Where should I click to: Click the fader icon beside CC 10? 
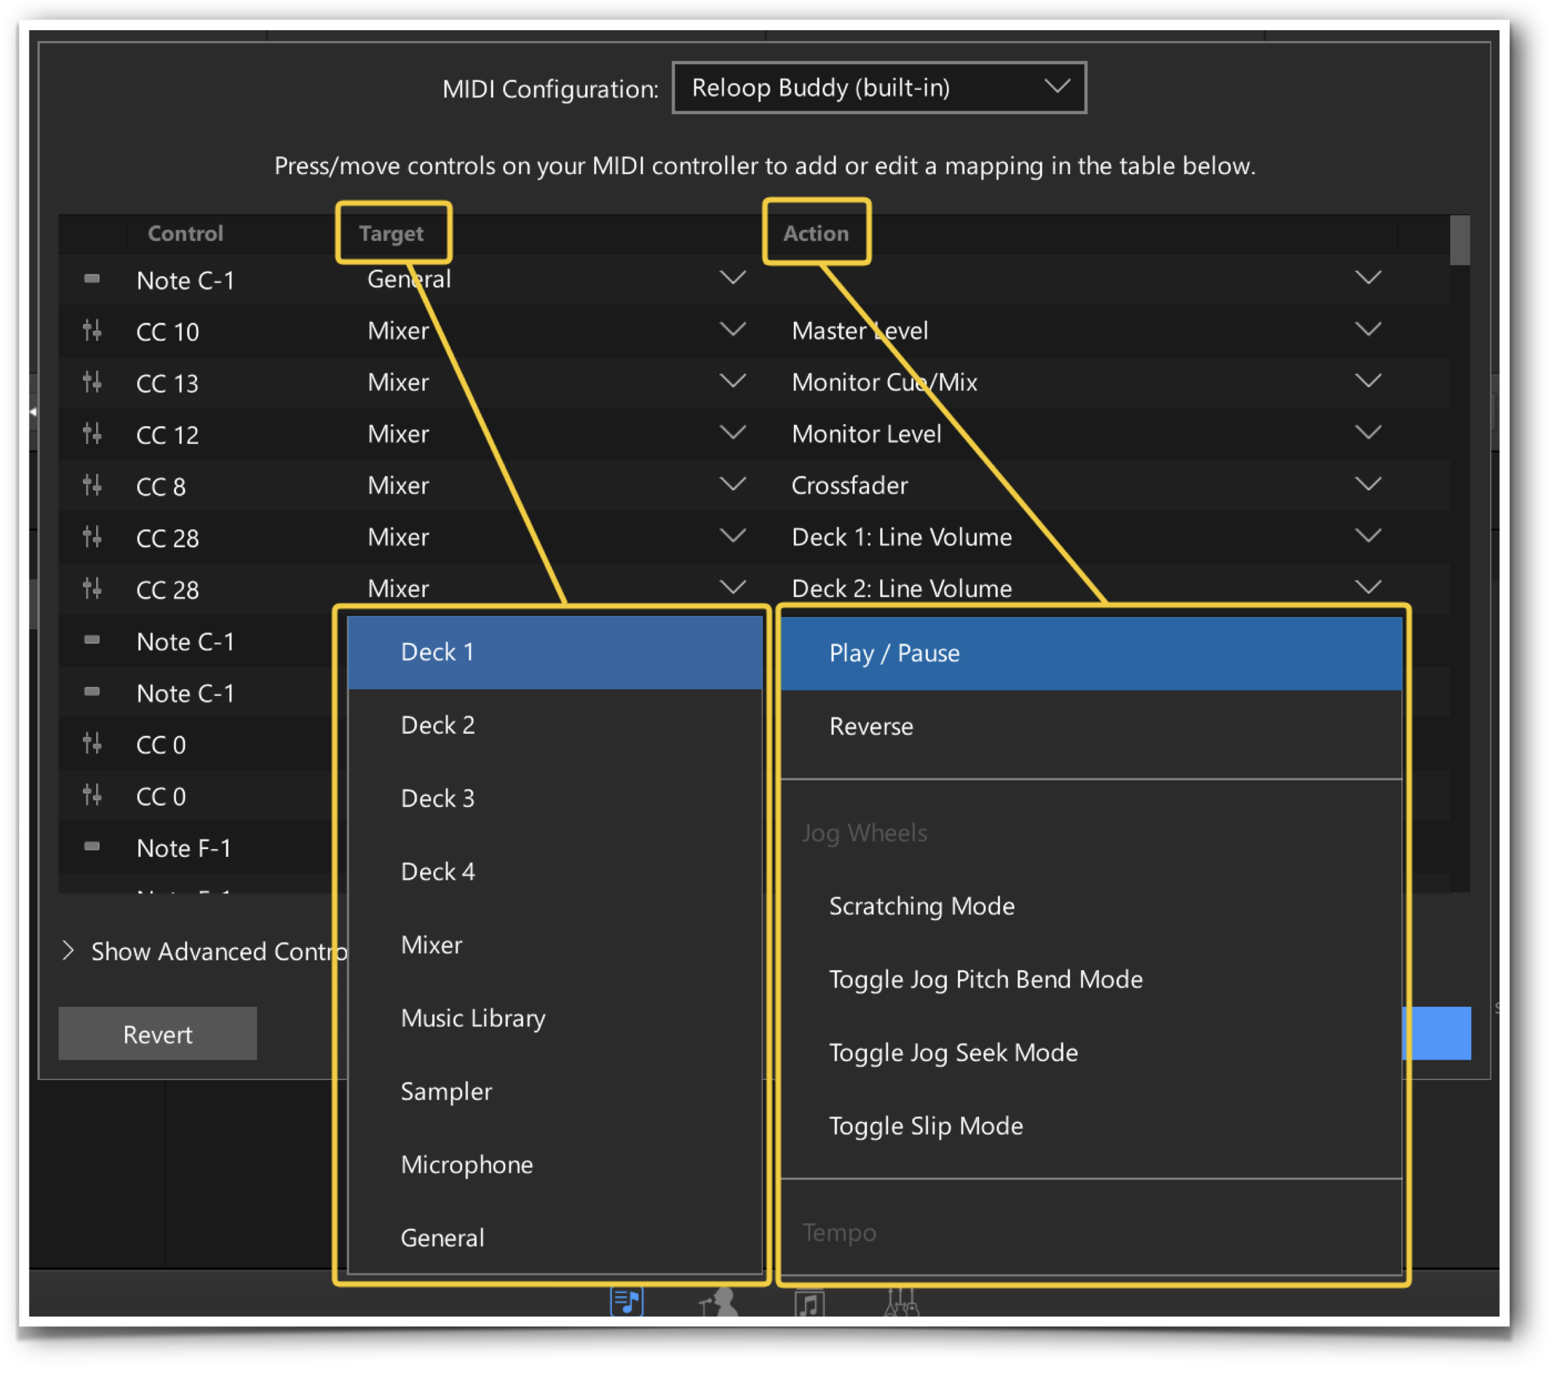[x=92, y=331]
